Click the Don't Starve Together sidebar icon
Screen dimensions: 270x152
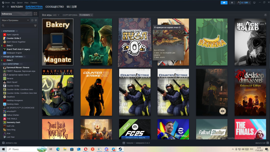point(5,42)
